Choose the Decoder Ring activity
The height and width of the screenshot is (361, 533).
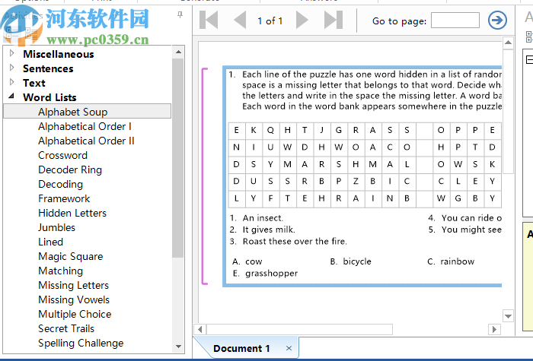tap(70, 169)
